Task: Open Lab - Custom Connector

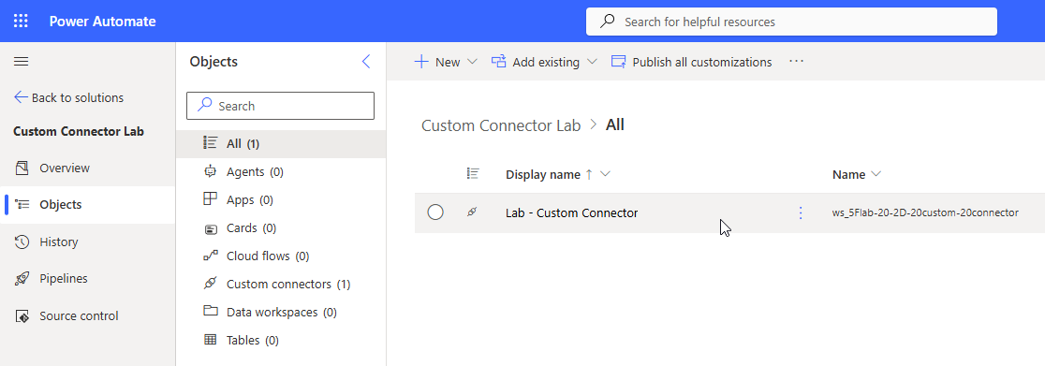Action: [x=572, y=213]
